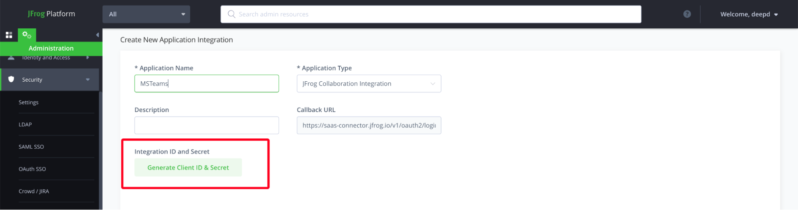This screenshot has width=798, height=210.
Task: Go to SAML SSO settings
Action: point(31,147)
